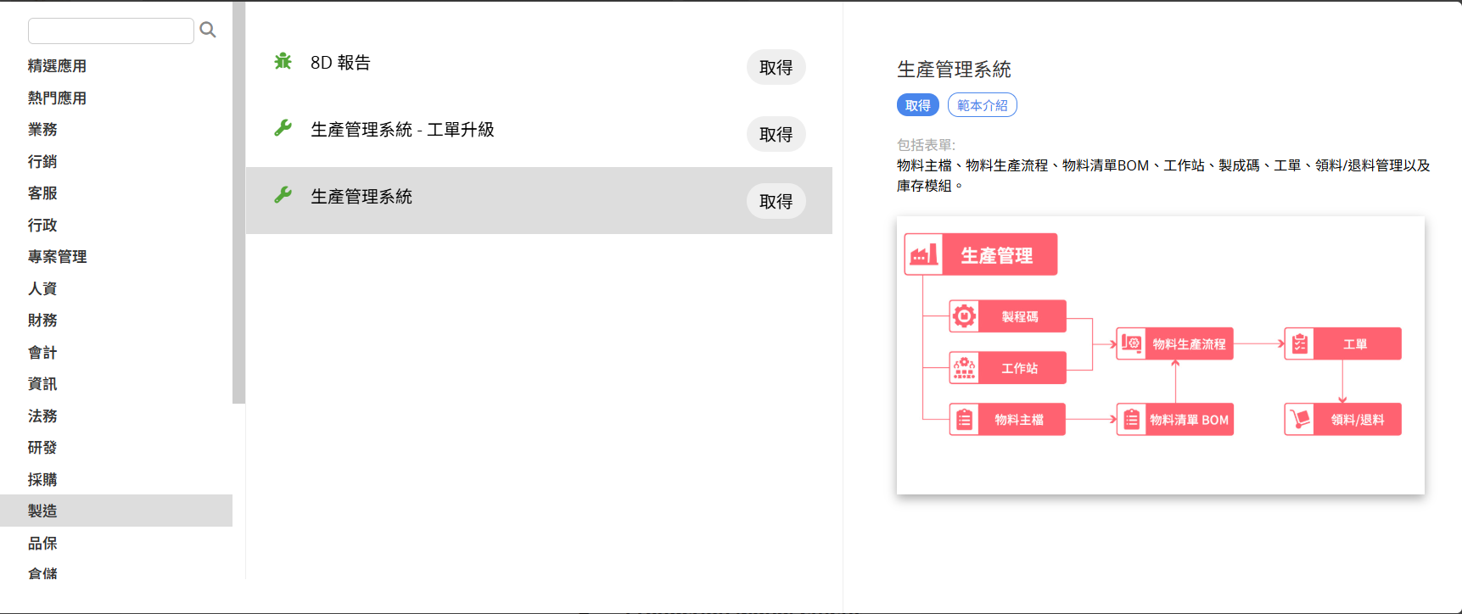Click the green bug icon beside 8D 報告

tap(283, 61)
